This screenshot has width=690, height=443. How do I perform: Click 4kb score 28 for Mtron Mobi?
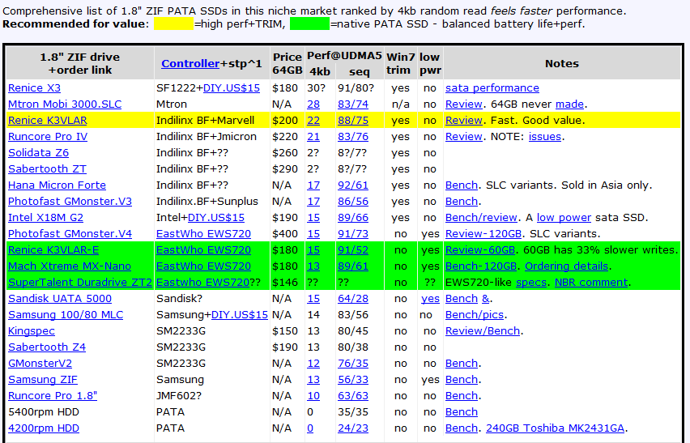(x=313, y=104)
